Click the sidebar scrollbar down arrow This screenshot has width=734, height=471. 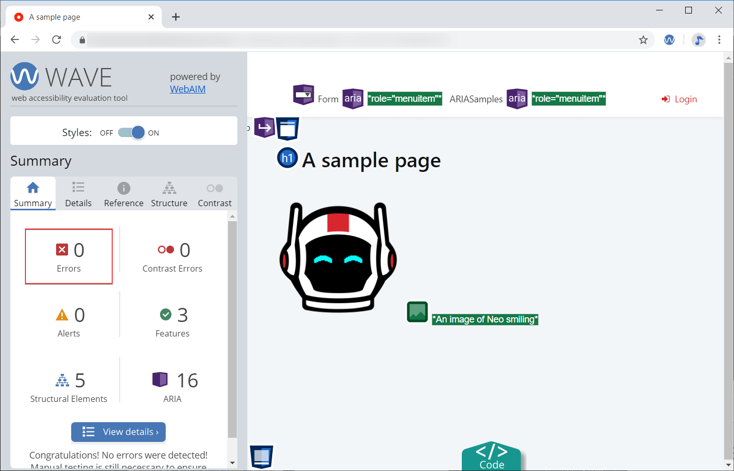coord(232,463)
